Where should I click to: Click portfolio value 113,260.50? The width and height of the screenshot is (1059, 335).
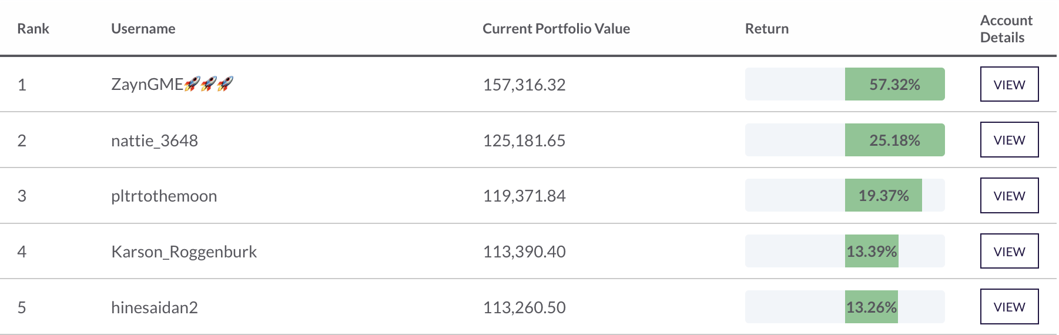pyautogui.click(x=524, y=307)
